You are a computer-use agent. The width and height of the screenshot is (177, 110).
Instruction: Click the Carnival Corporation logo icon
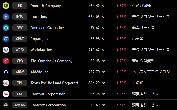[x=6, y=94]
